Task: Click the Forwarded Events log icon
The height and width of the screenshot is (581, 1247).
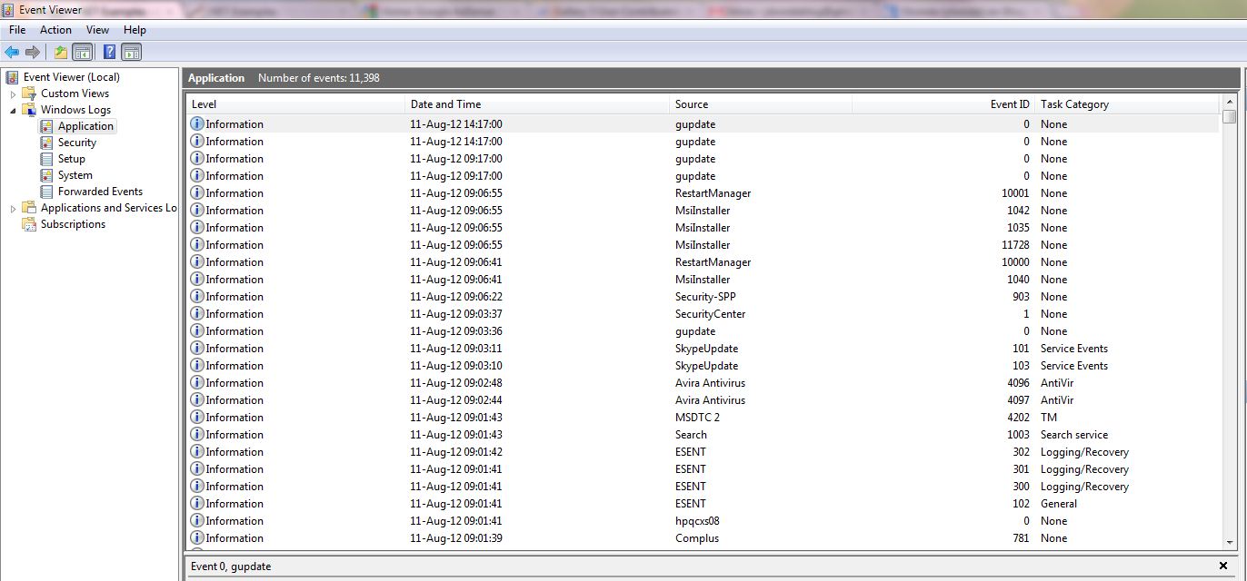Action: pos(47,192)
